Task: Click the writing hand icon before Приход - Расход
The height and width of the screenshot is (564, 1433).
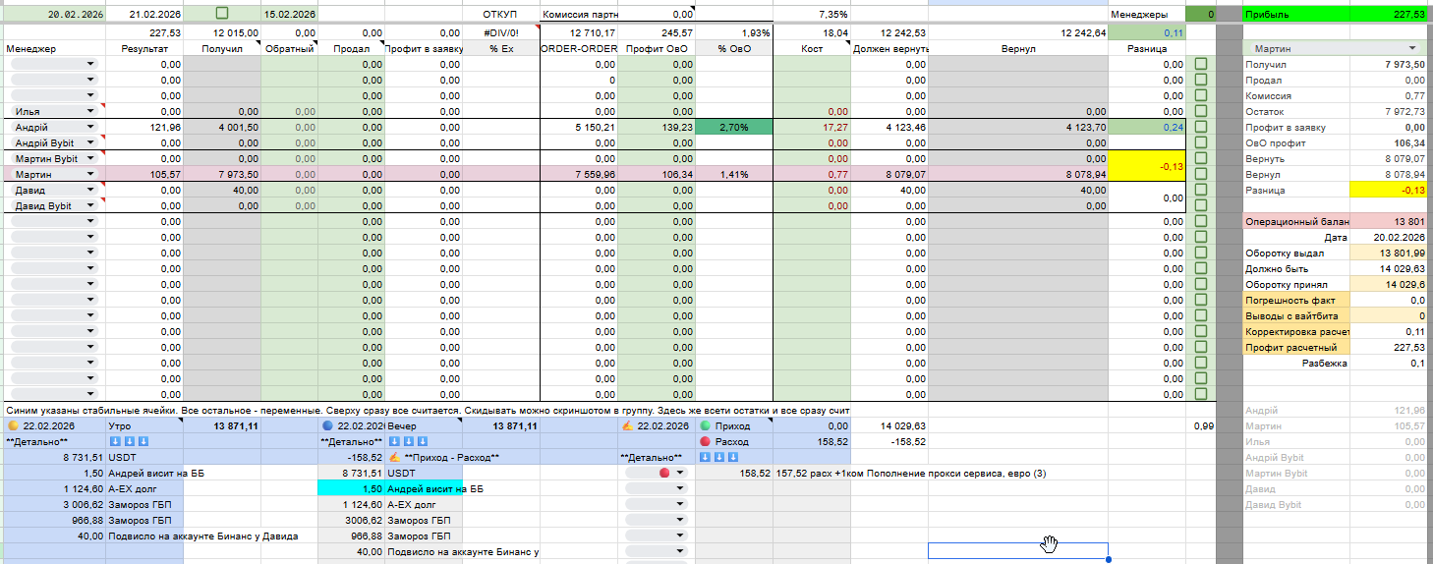Action: 393,458
